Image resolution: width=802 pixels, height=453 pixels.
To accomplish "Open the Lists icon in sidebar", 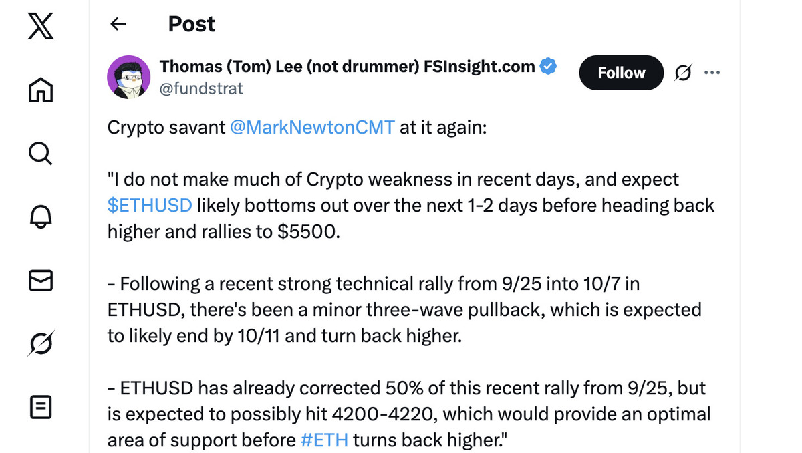I will coord(41,407).
